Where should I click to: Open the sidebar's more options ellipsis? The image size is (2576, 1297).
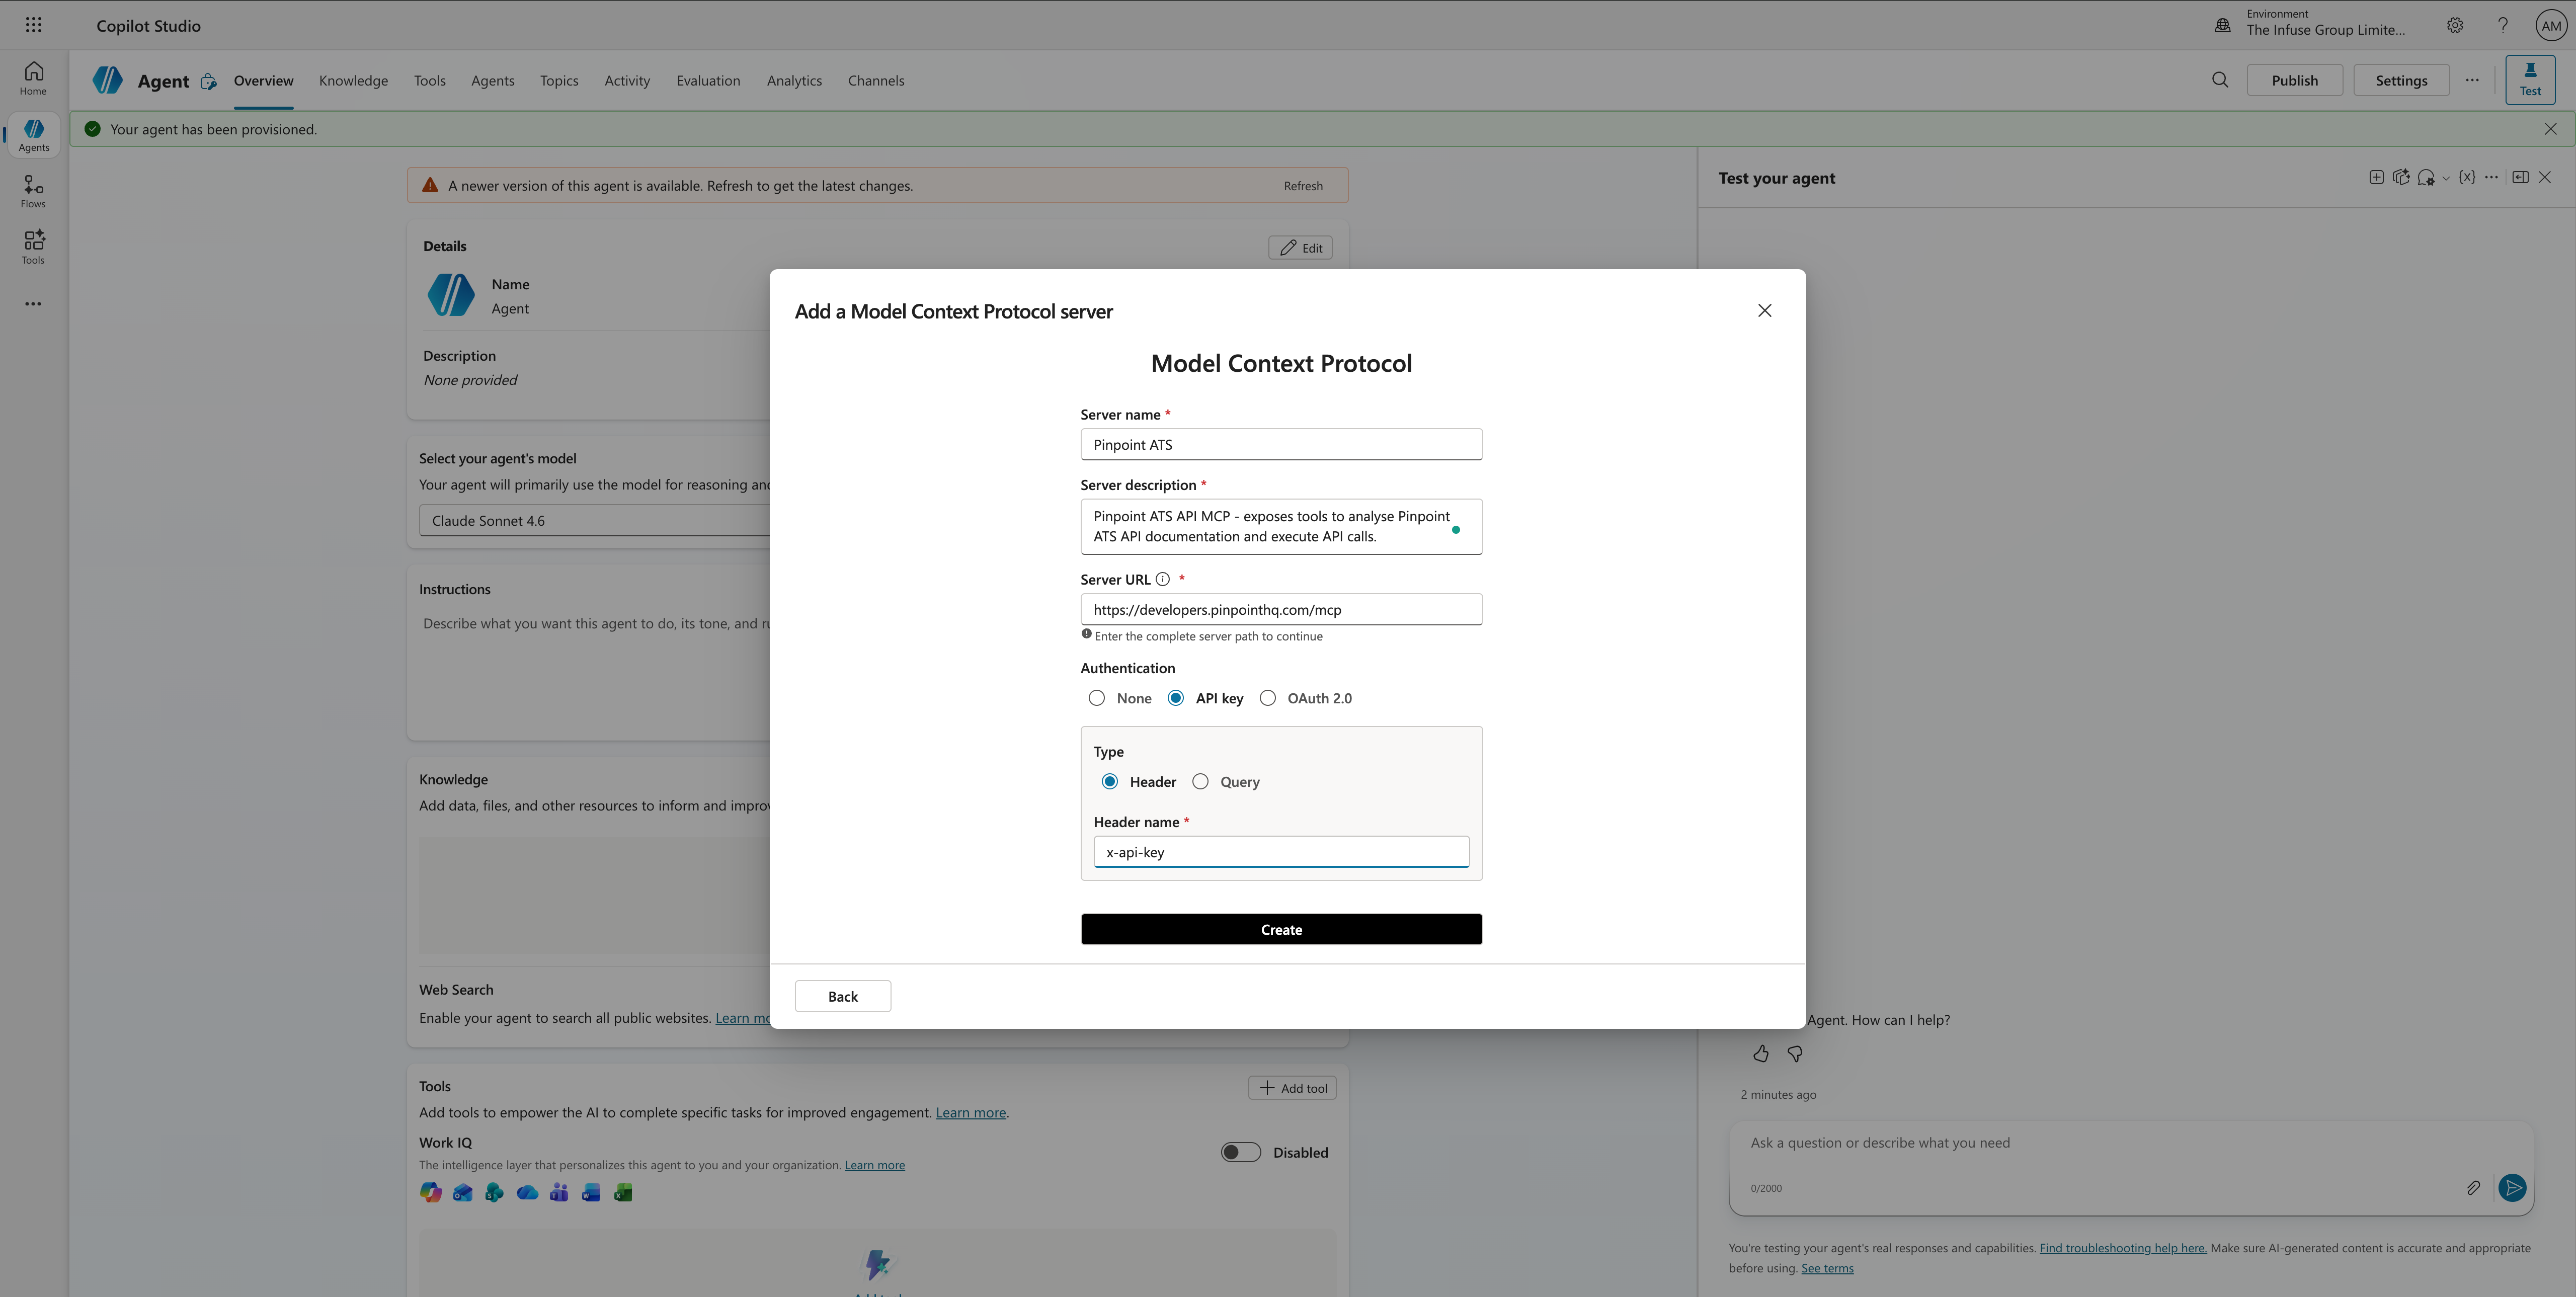tap(33, 304)
